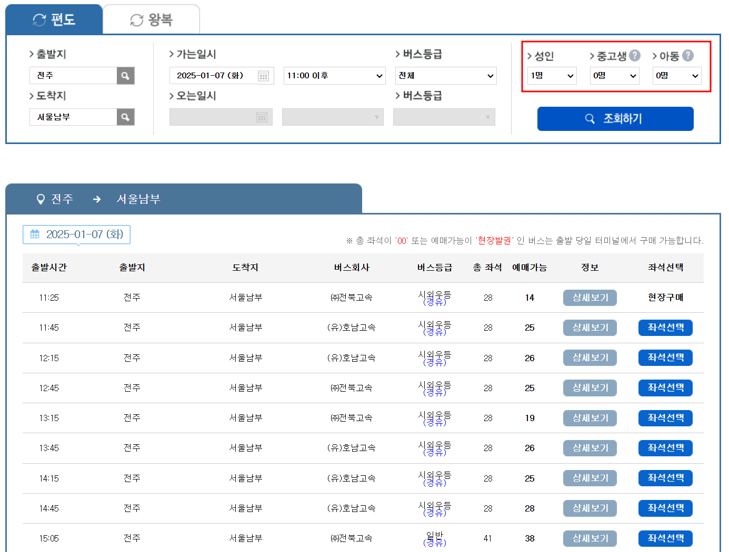Click the 경유 link in the 12:15 row
Image resolution: width=729 pixels, height=552 pixels.
435,363
